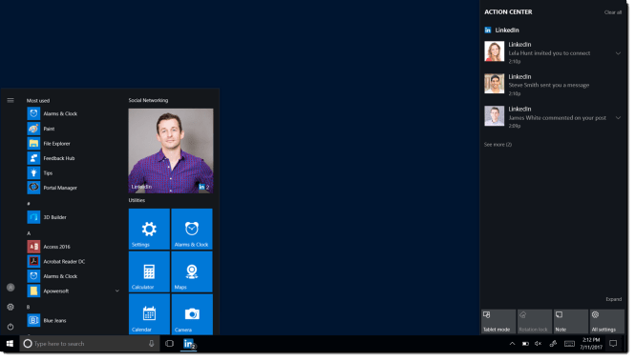Click the hamburger menu in Start
This screenshot has width=635, height=361.
coord(11,101)
